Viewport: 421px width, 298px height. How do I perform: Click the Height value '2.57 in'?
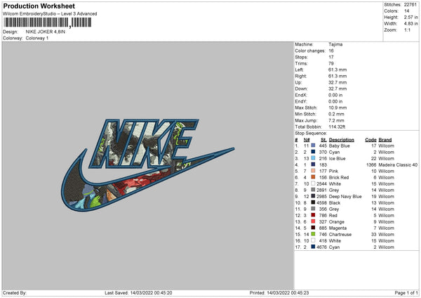[x=410, y=17]
